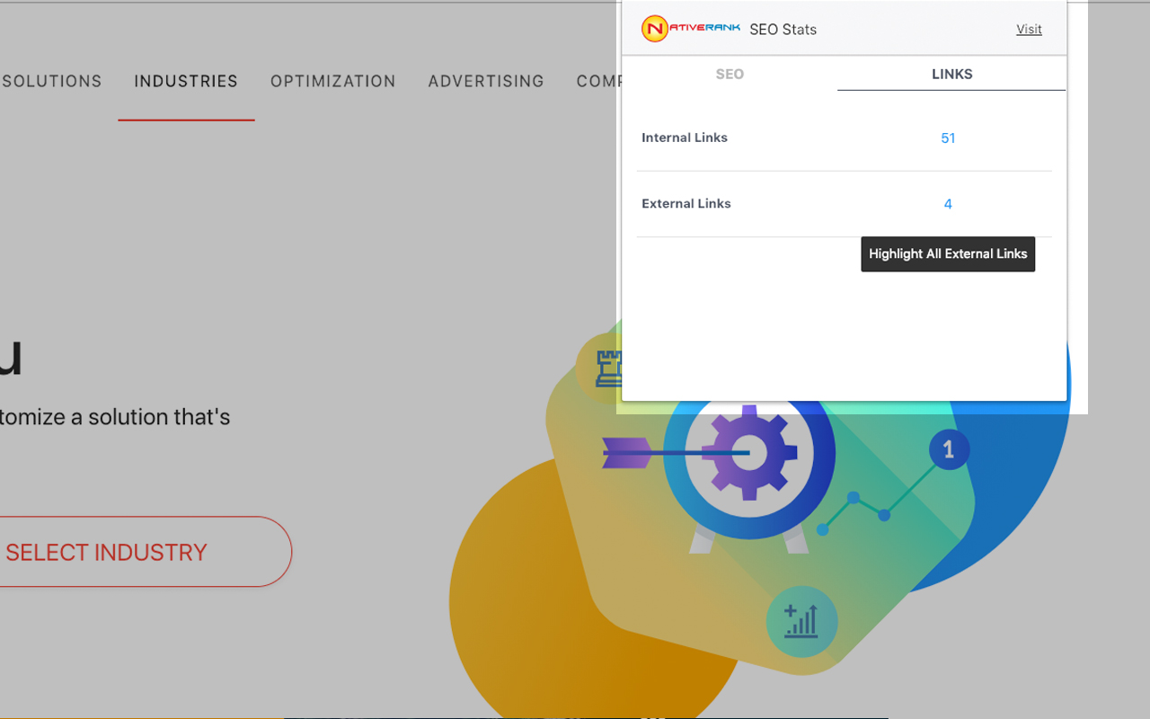The image size is (1150, 719).
Task: Select the LINKS tab
Action: point(951,74)
